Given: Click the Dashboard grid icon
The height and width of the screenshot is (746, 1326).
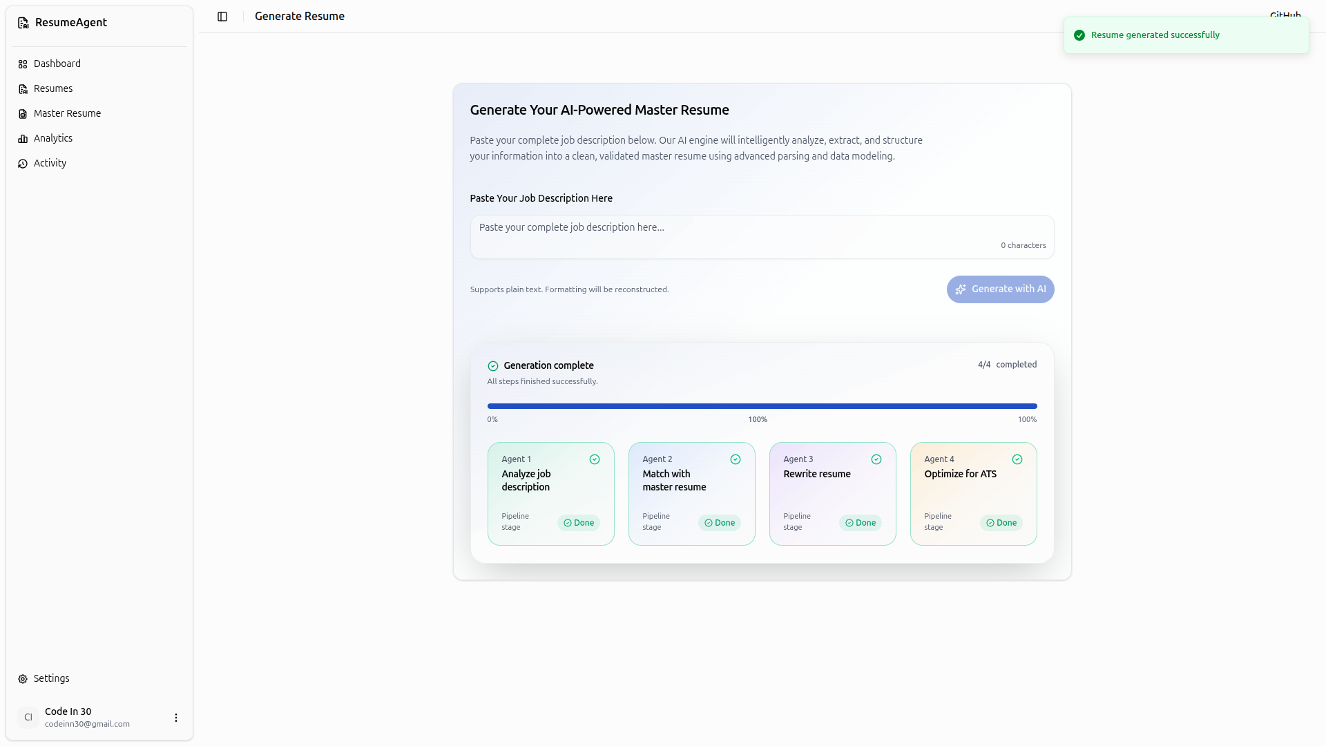Looking at the screenshot, I should (23, 64).
